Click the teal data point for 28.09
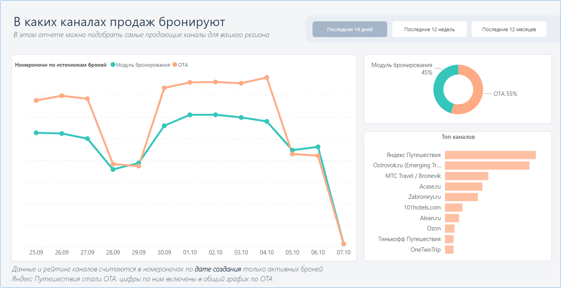The width and height of the screenshot is (561, 288). [x=113, y=169]
